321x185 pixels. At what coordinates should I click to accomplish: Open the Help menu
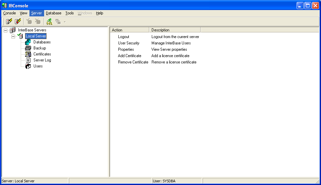click(x=100, y=13)
